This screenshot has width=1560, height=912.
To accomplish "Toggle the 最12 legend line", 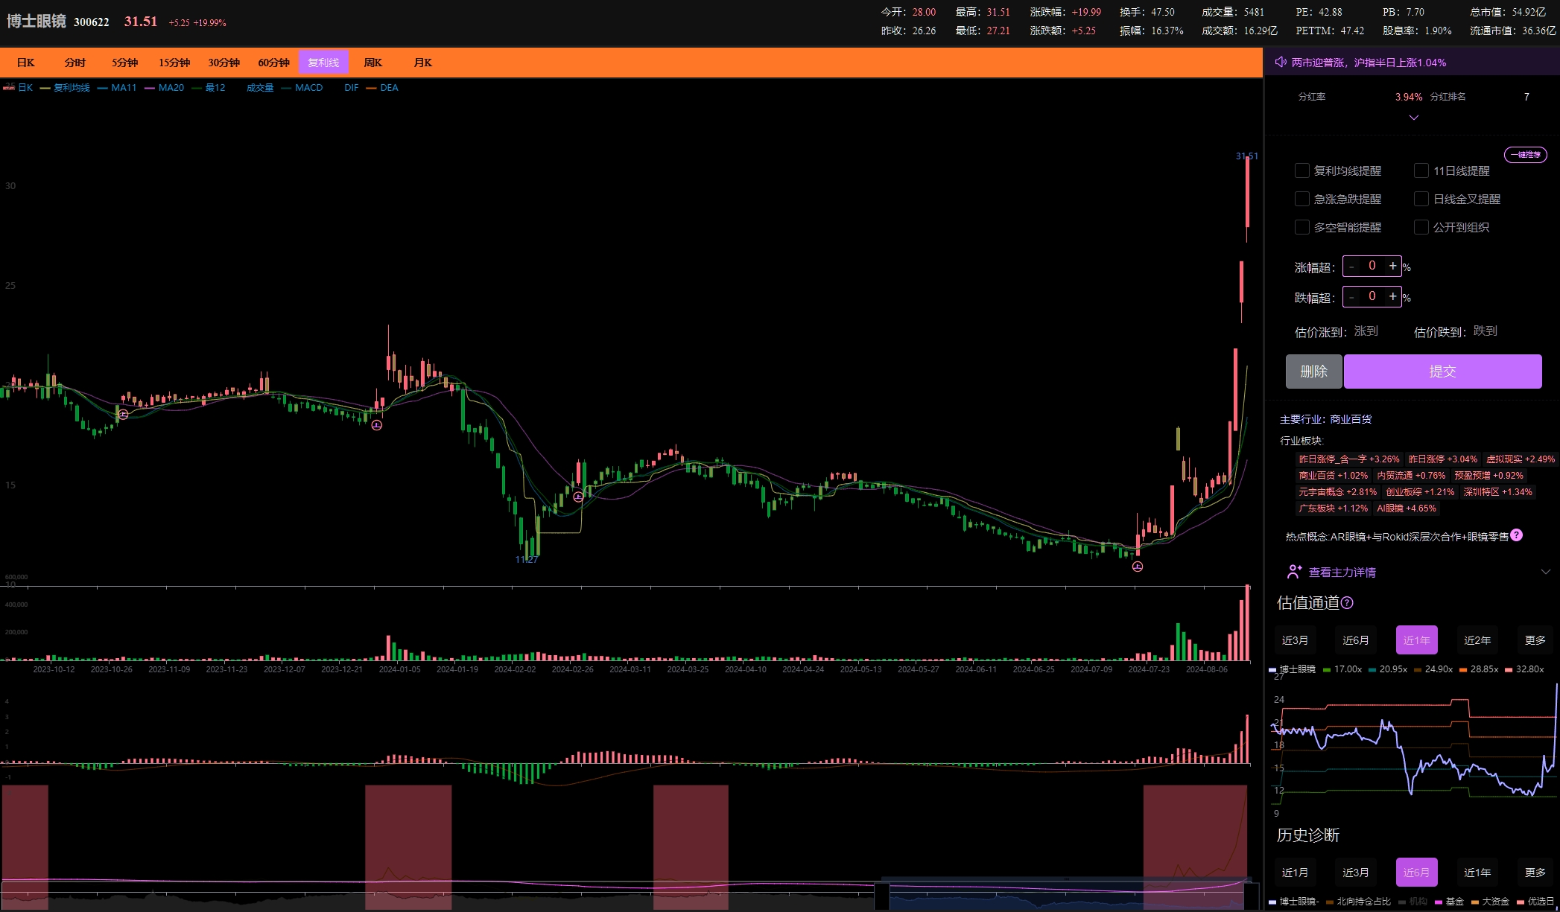I will 209,88.
